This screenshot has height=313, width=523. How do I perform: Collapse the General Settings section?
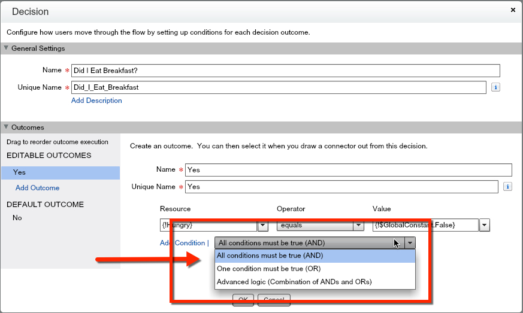tap(7, 48)
